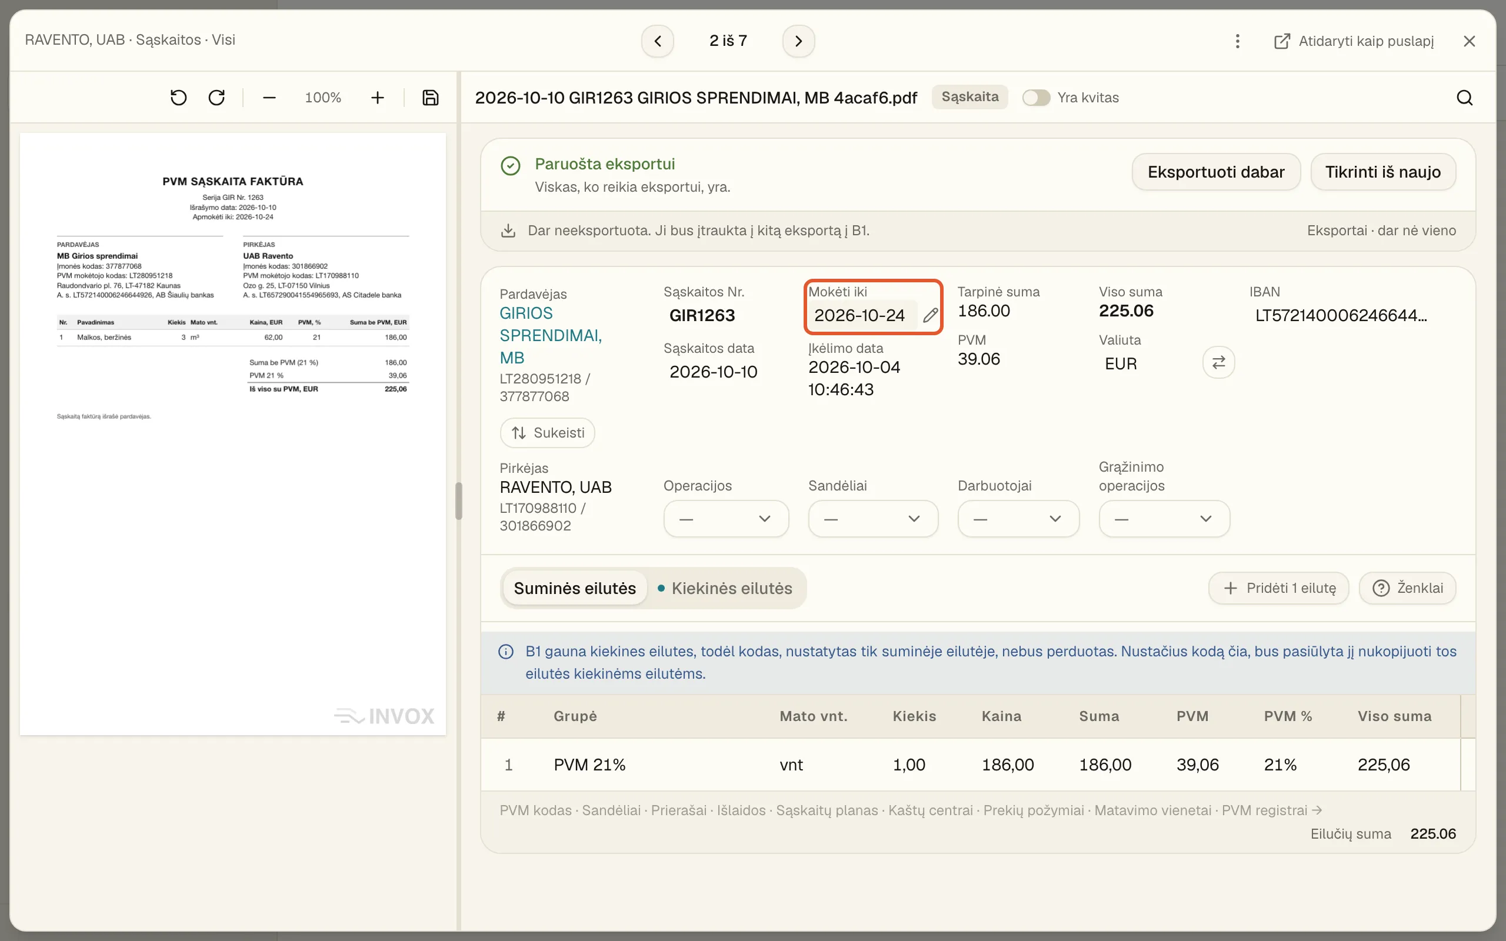Add a line with Pridėti 1 eilutę

pyautogui.click(x=1278, y=588)
